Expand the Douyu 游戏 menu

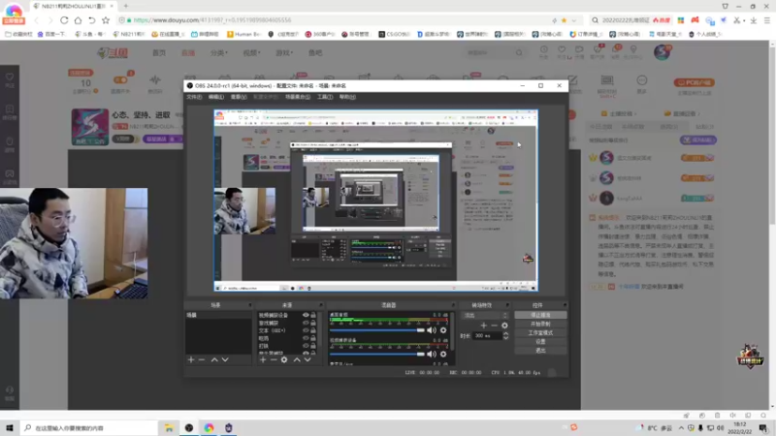coord(284,52)
